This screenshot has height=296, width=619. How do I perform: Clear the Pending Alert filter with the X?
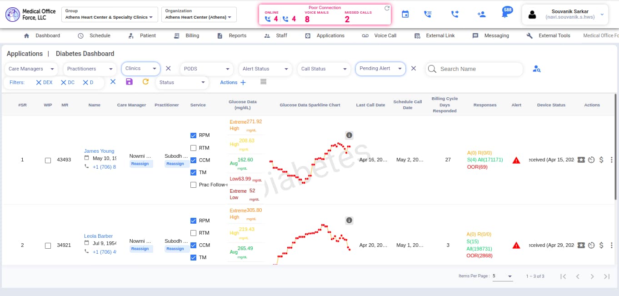click(x=414, y=68)
